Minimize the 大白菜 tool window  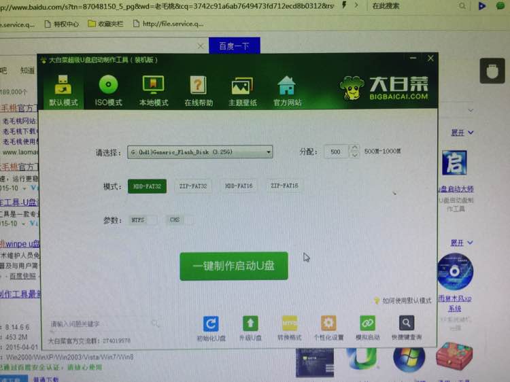coord(413,58)
